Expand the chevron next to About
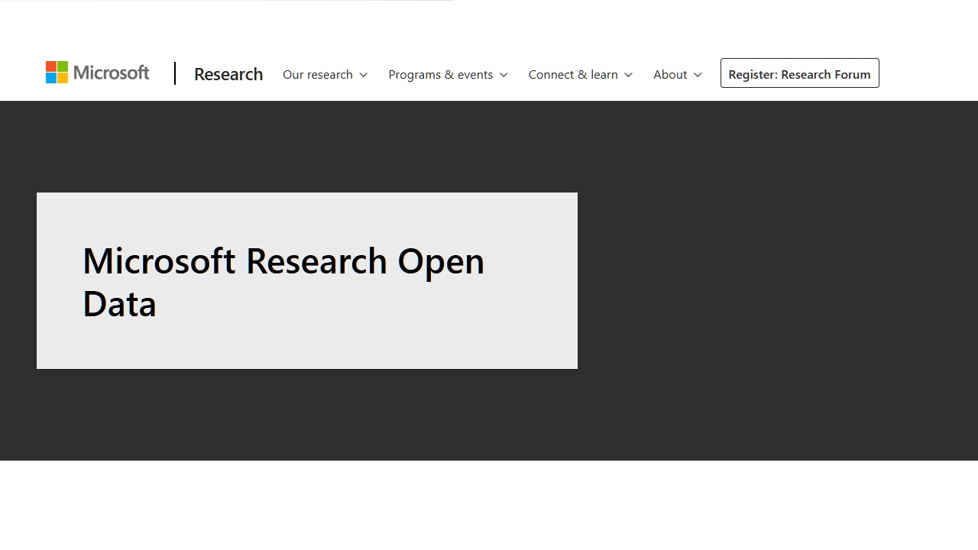Image resolution: width=978 pixels, height=550 pixels. pos(698,75)
